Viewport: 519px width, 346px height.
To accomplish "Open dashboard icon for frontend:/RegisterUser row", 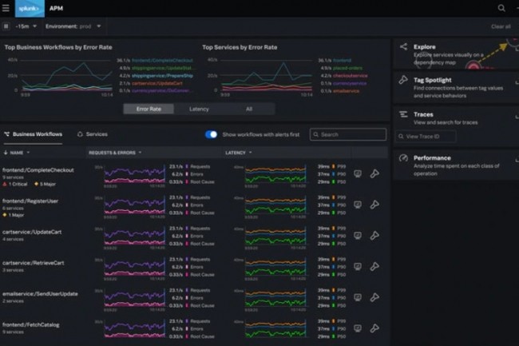I will click(358, 205).
